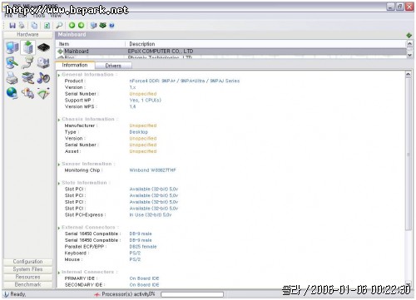Screen dimensions: 416x300
Task: Open the Tools menu
Action: tap(38, 16)
